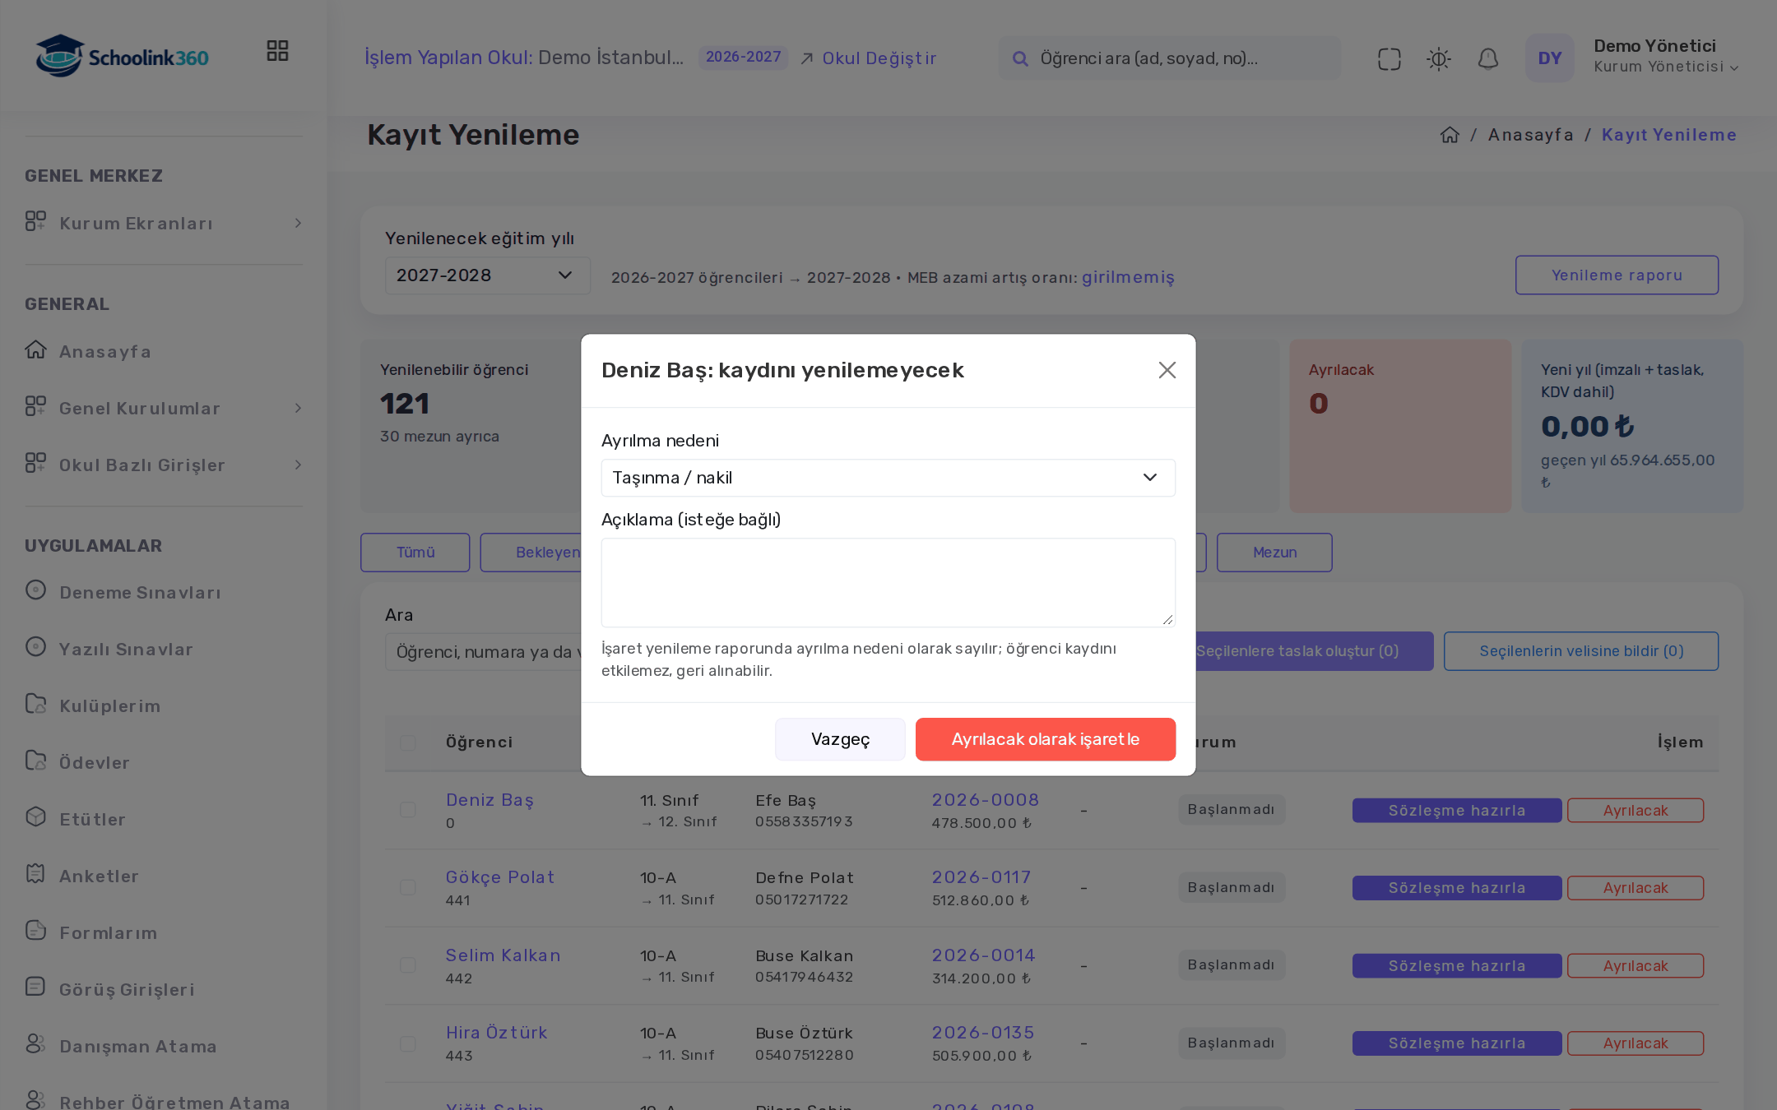Open the 2027-2028 education year dropdown

coord(487,275)
